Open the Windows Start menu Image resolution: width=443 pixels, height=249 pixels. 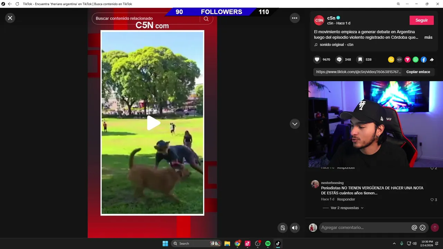[165, 243]
